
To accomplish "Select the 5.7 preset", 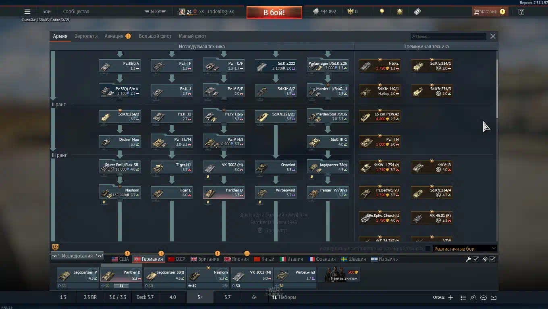I will click(228, 297).
